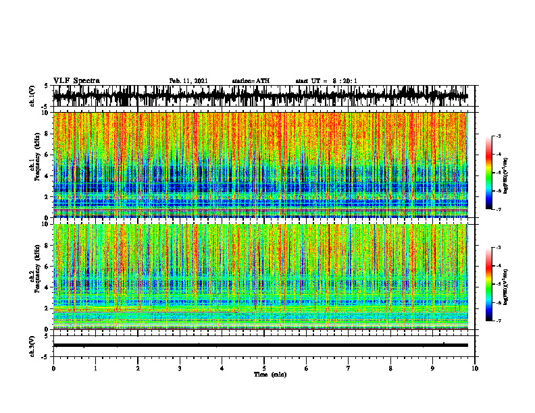Viewport: 535px width, 413px height.
Task: Click the "-7" label on ch.1 color bar
Action: pyautogui.click(x=499, y=209)
